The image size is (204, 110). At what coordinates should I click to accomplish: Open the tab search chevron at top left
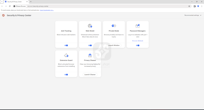(x=2, y=2)
